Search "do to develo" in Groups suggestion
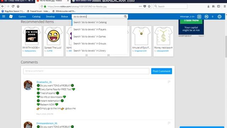The image size is (227, 128). 100,43
